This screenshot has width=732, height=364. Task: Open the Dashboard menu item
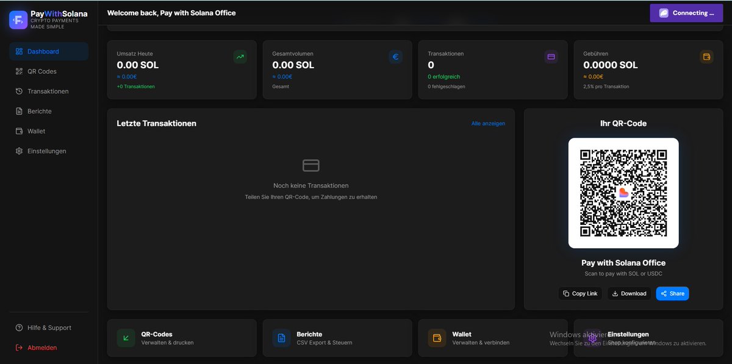(49, 51)
